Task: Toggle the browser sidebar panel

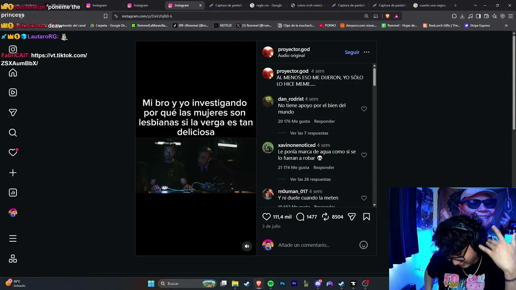Action: click(x=479, y=16)
